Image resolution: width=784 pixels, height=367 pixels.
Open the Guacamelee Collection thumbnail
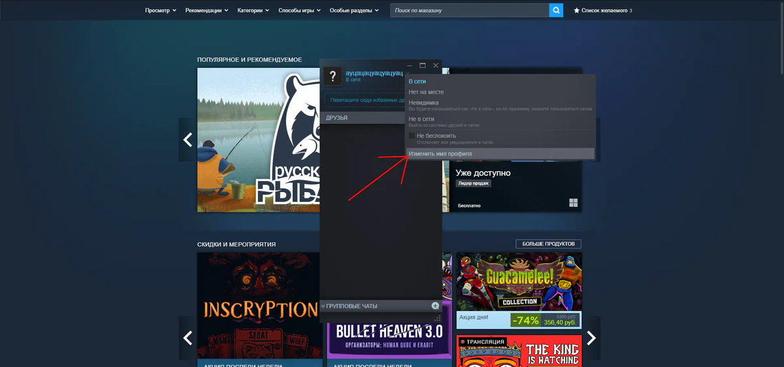[519, 282]
